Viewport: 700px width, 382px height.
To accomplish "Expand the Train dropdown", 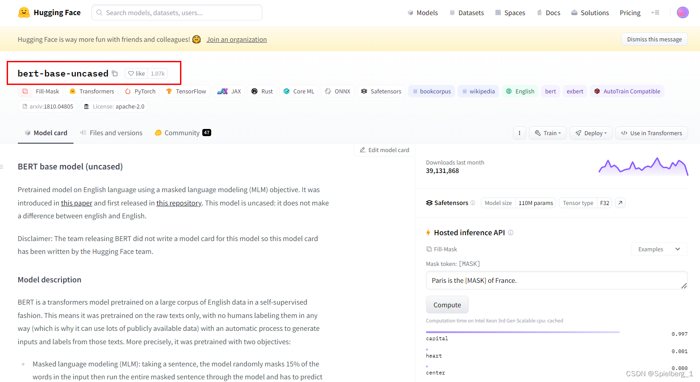I will pyautogui.click(x=548, y=133).
